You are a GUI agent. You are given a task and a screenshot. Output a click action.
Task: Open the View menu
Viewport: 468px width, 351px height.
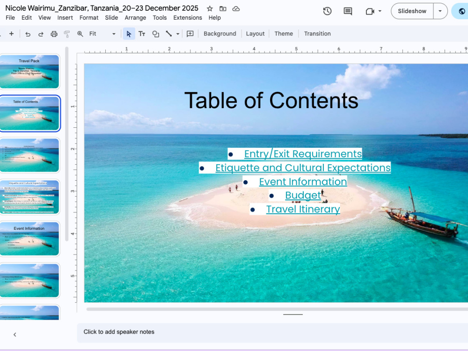point(44,18)
